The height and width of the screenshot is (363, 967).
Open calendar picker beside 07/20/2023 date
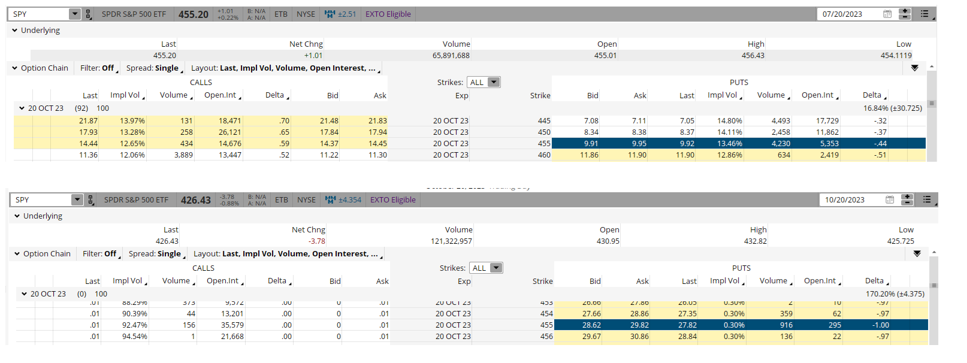tap(887, 14)
